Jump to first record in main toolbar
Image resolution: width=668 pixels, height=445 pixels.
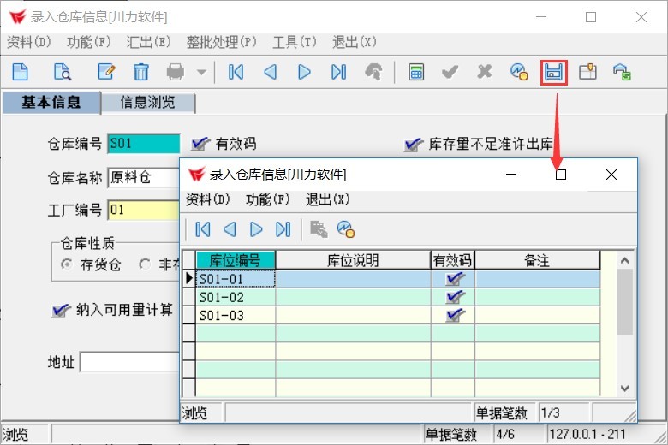coord(236,73)
